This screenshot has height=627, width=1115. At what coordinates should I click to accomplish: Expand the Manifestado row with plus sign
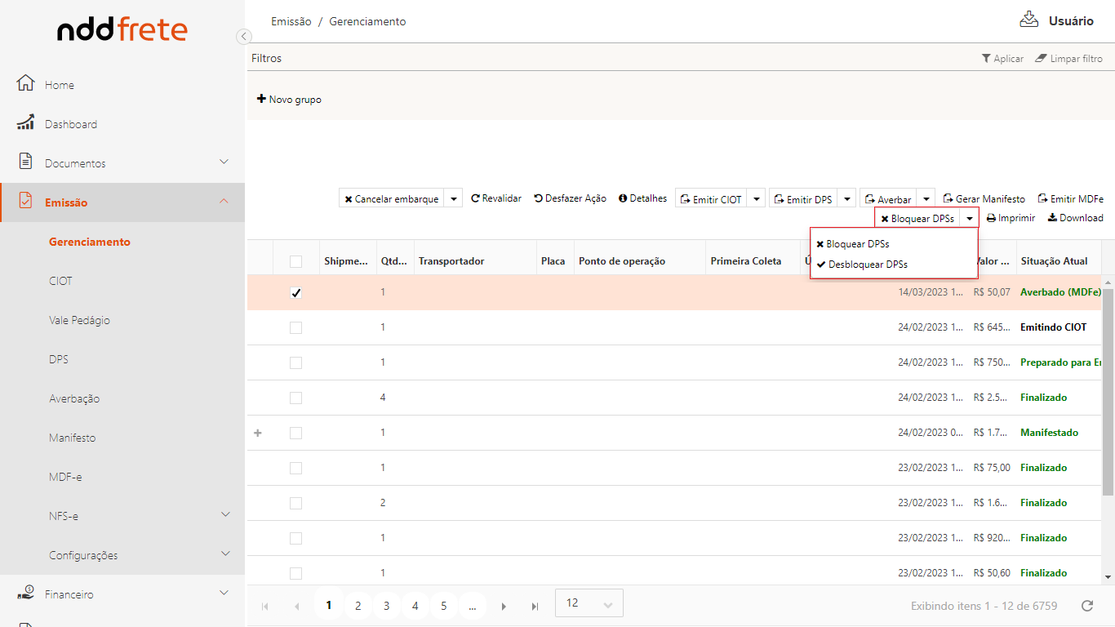click(258, 433)
